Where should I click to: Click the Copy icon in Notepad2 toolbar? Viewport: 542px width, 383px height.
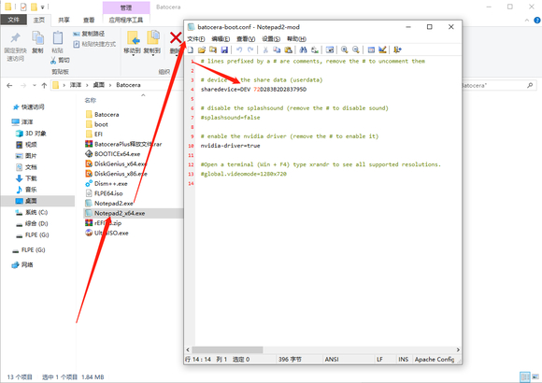(x=277, y=50)
